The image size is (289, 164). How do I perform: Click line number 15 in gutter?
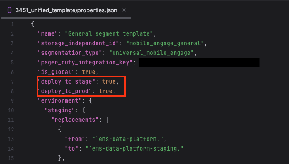coord(11,158)
